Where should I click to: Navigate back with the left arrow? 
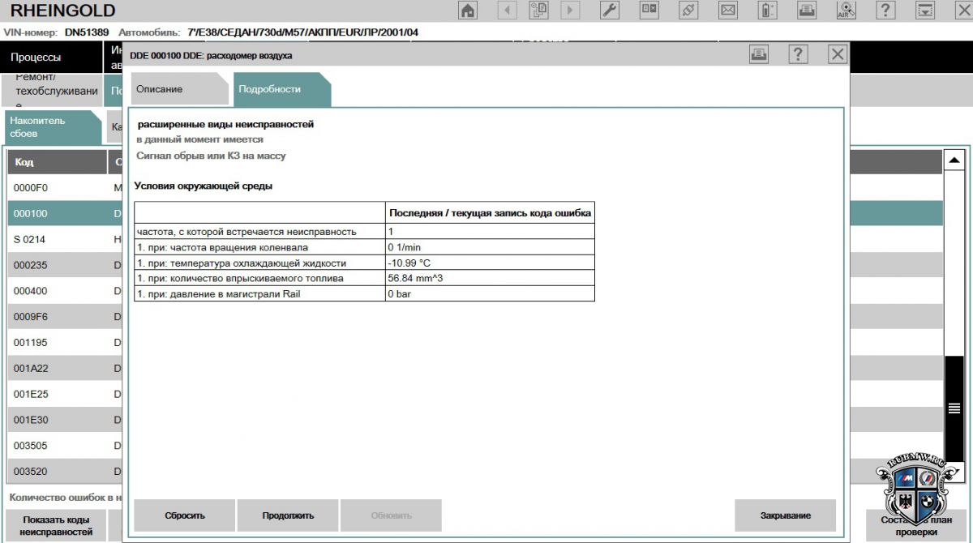click(x=508, y=11)
